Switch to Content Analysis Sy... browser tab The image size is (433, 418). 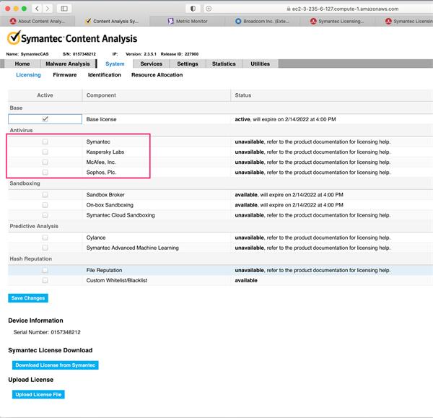tap(112, 21)
